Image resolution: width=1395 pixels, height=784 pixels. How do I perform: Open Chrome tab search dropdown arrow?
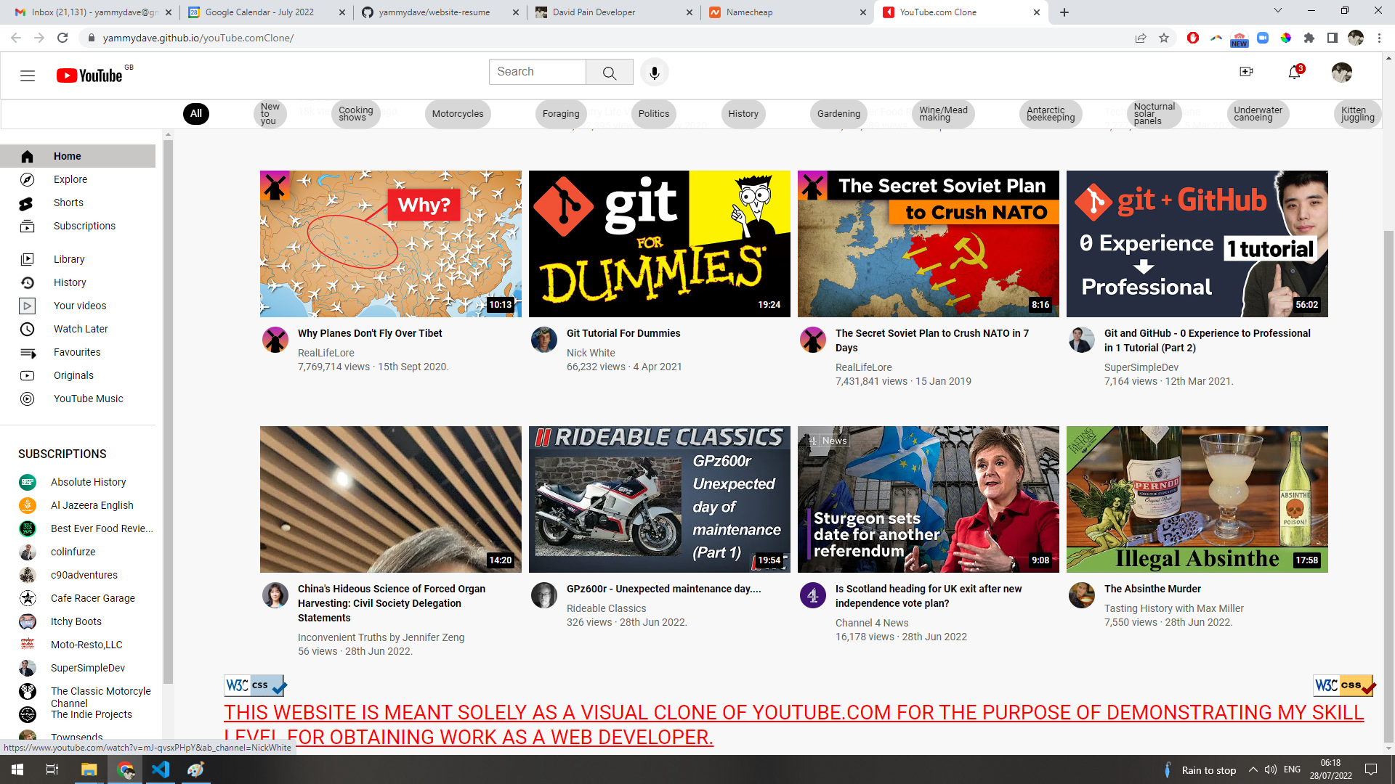point(1278,11)
